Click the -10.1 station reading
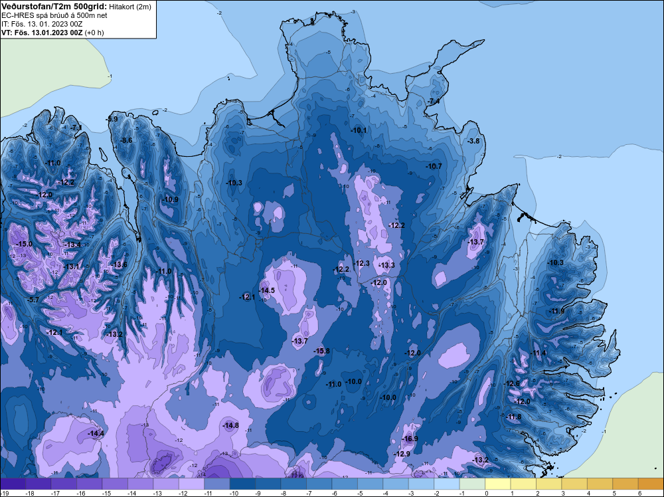664x497 pixels. click(359, 130)
